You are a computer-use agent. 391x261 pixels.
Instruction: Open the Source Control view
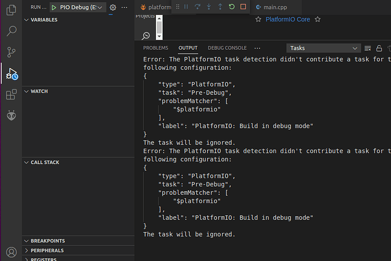pyautogui.click(x=11, y=52)
